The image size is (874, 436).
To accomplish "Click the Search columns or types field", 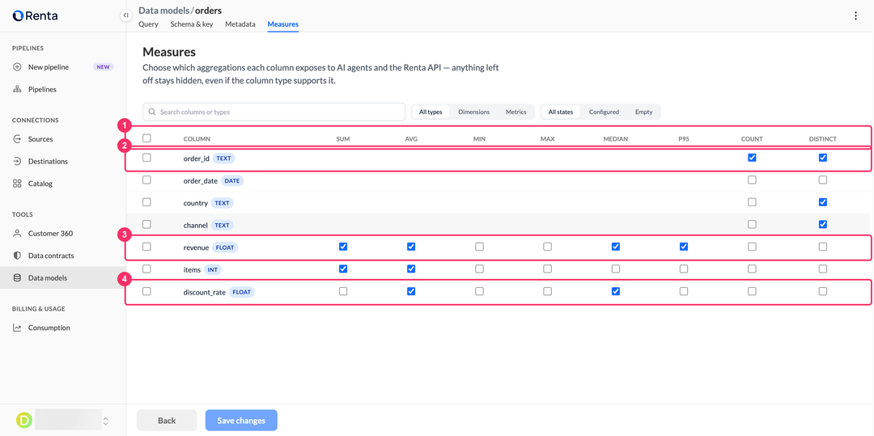I will coord(274,112).
